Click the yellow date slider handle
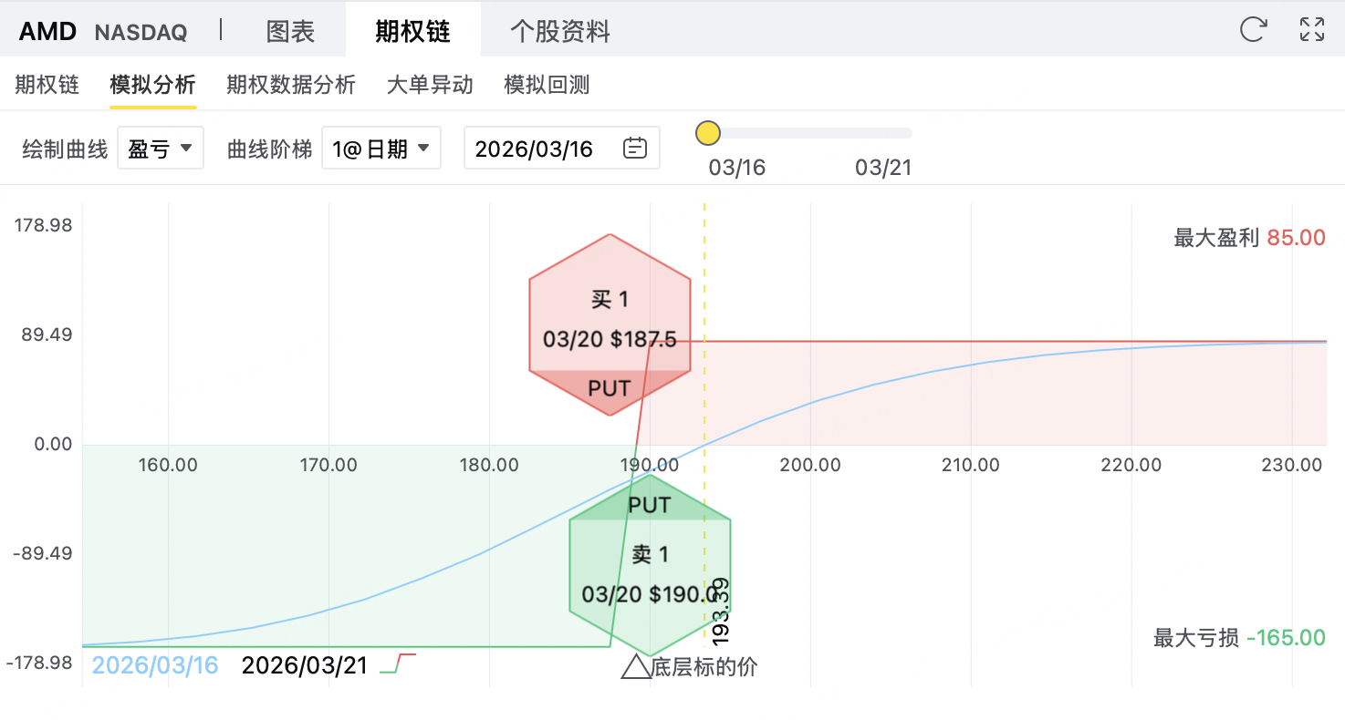Screen dimensions: 1345x720 [707, 133]
